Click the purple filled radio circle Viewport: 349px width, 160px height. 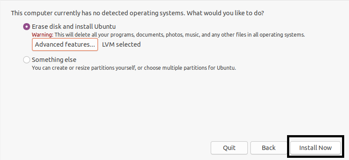(27, 27)
